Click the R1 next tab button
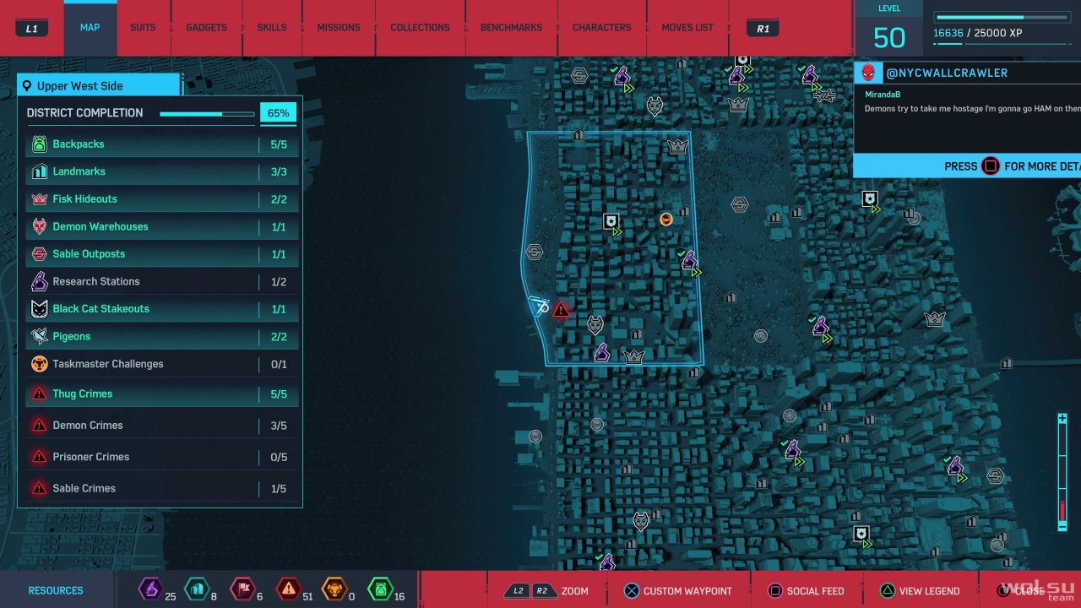 tap(763, 29)
